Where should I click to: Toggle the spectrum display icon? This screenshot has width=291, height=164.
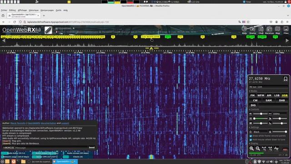276,149
